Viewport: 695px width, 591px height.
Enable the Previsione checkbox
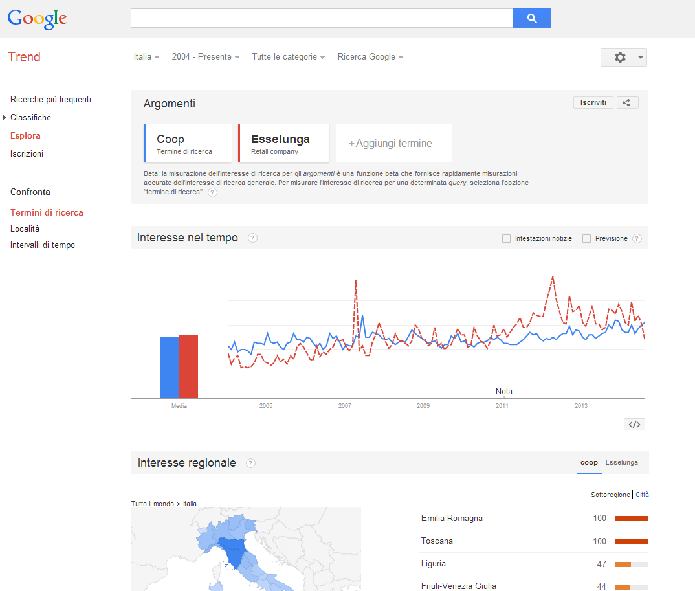coord(586,238)
